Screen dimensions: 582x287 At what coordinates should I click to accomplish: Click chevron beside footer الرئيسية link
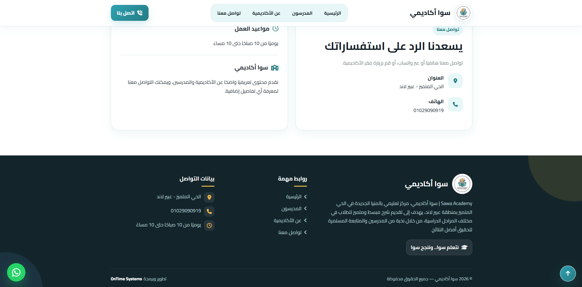coord(305,197)
